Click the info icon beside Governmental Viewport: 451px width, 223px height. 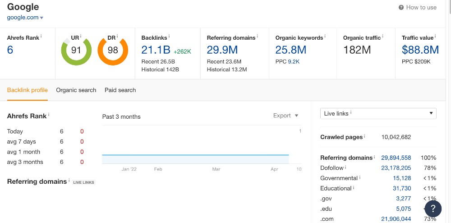[x=359, y=177]
